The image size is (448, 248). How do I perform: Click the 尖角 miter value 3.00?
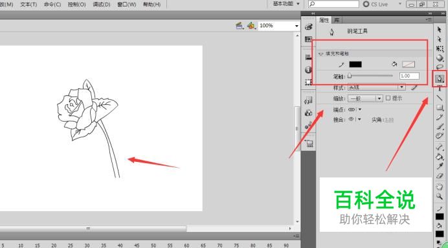(389, 120)
